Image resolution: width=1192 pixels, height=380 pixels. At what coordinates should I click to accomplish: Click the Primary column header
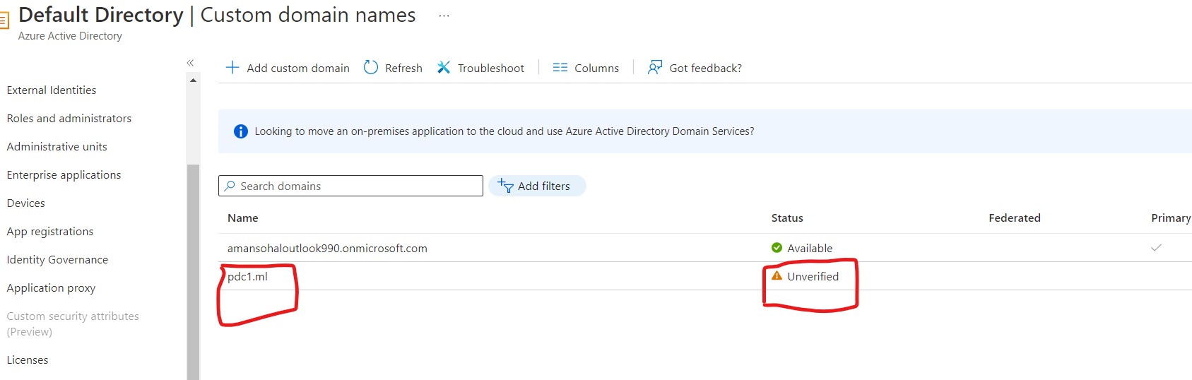(1171, 218)
